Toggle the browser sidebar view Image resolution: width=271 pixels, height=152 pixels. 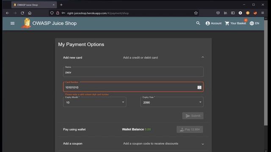pyautogui.click(x=233, y=13)
